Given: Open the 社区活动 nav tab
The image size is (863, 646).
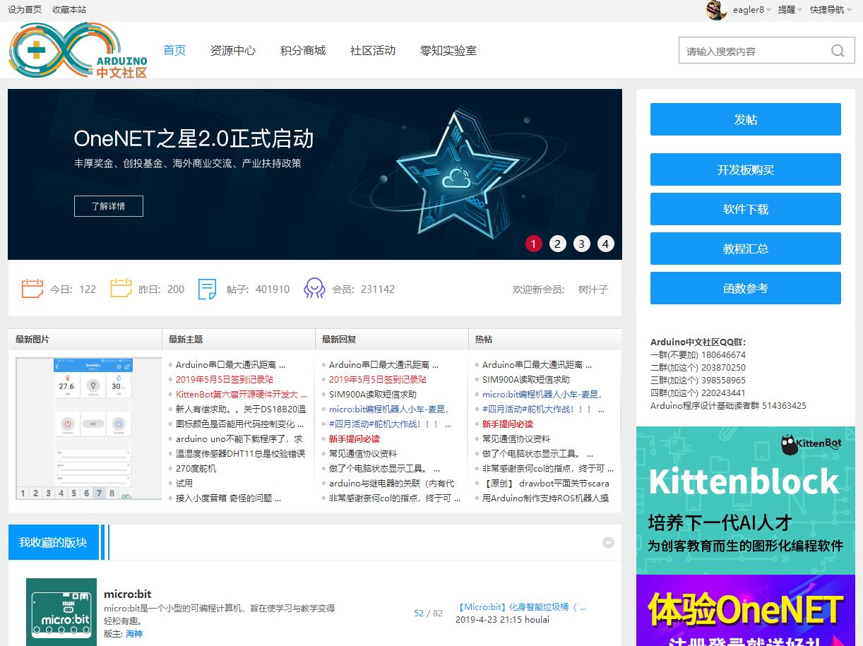Looking at the screenshot, I should point(373,50).
